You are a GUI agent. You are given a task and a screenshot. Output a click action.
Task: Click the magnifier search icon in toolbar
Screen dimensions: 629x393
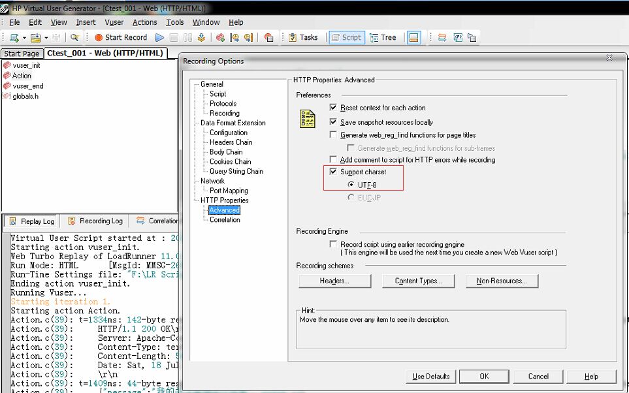[x=74, y=38]
